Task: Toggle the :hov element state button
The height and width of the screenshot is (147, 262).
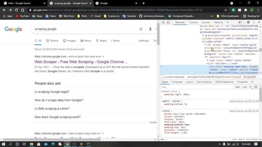Action: tap(237, 87)
